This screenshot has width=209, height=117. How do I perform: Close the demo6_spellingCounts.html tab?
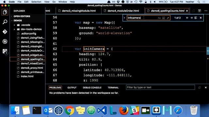[x=187, y=11]
